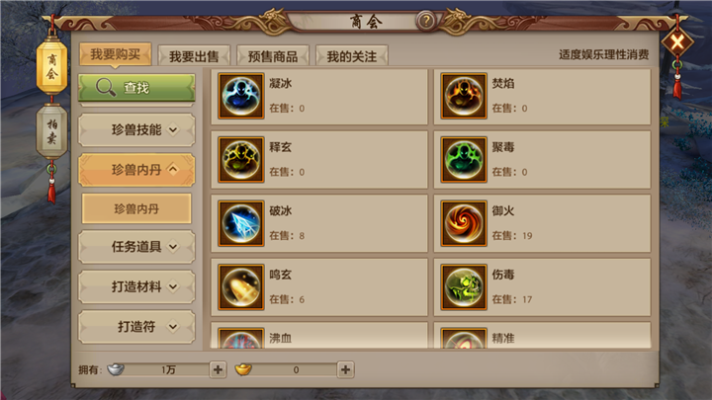Switch to the 我的关注 tab
Image resolution: width=712 pixels, height=400 pixels.
(351, 56)
